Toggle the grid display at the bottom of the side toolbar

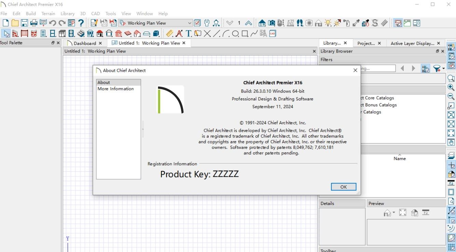point(451,248)
